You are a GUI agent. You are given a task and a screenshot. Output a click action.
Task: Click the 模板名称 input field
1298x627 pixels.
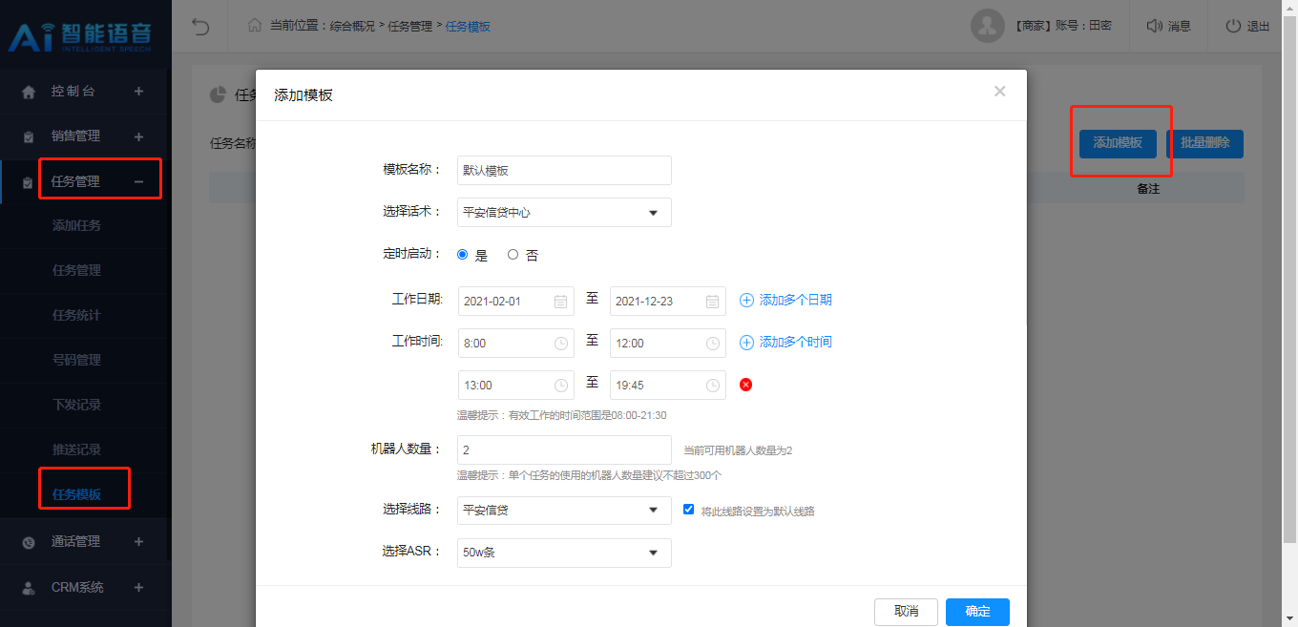coord(564,171)
